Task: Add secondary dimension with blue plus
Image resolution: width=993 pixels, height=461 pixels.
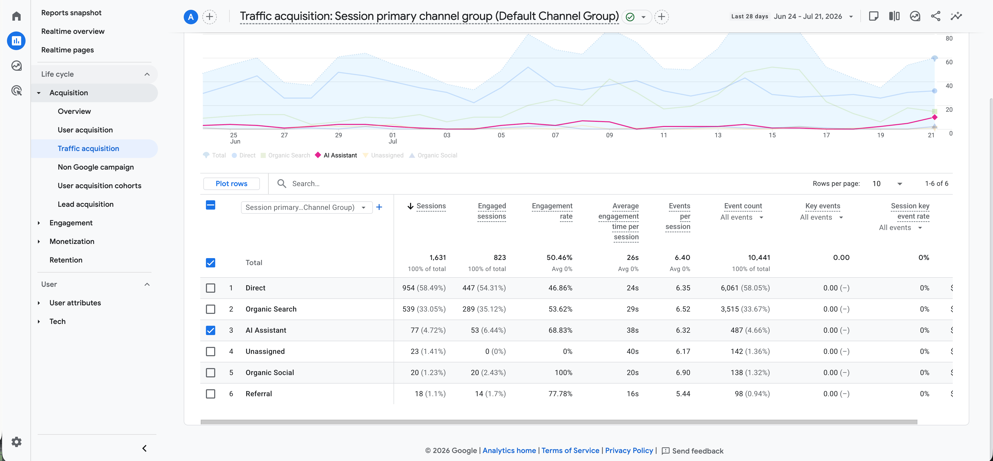Action: pos(379,207)
